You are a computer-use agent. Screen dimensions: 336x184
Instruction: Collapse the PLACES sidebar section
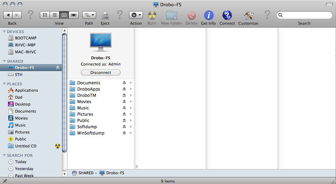[4, 84]
